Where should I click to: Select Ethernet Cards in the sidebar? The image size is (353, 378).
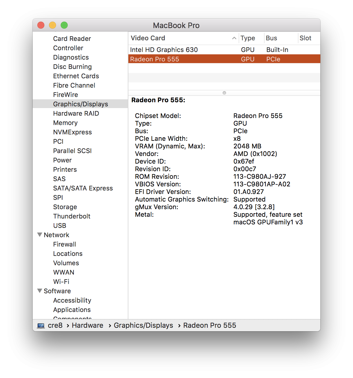76,76
